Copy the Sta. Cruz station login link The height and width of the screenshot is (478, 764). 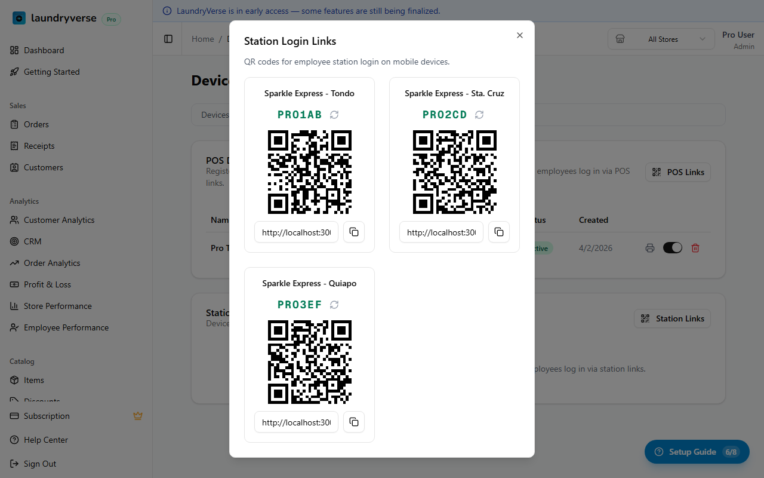(x=499, y=232)
